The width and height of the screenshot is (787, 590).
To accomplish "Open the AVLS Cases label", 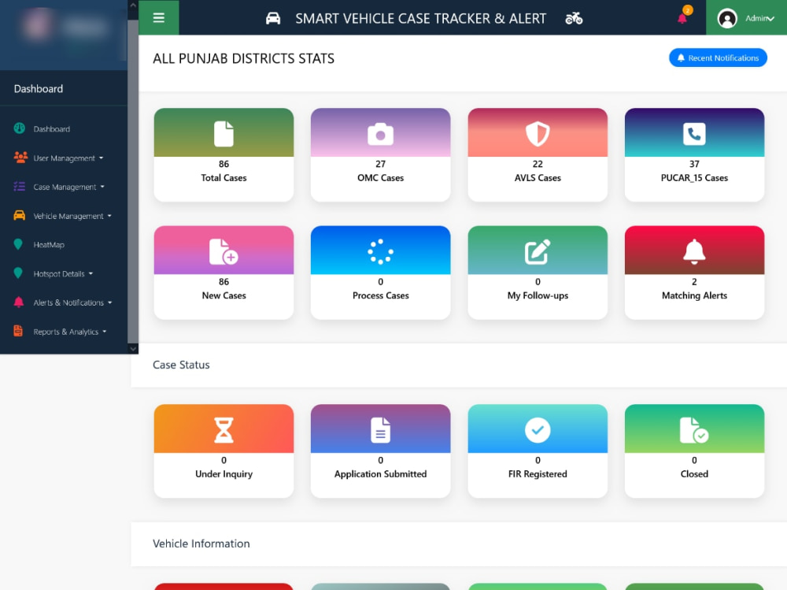I will (538, 178).
